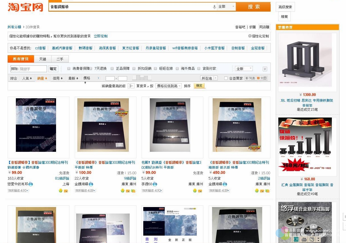Click the IME language bar options arrow
The width and height of the screenshot is (346, 243).
click(x=318, y=240)
